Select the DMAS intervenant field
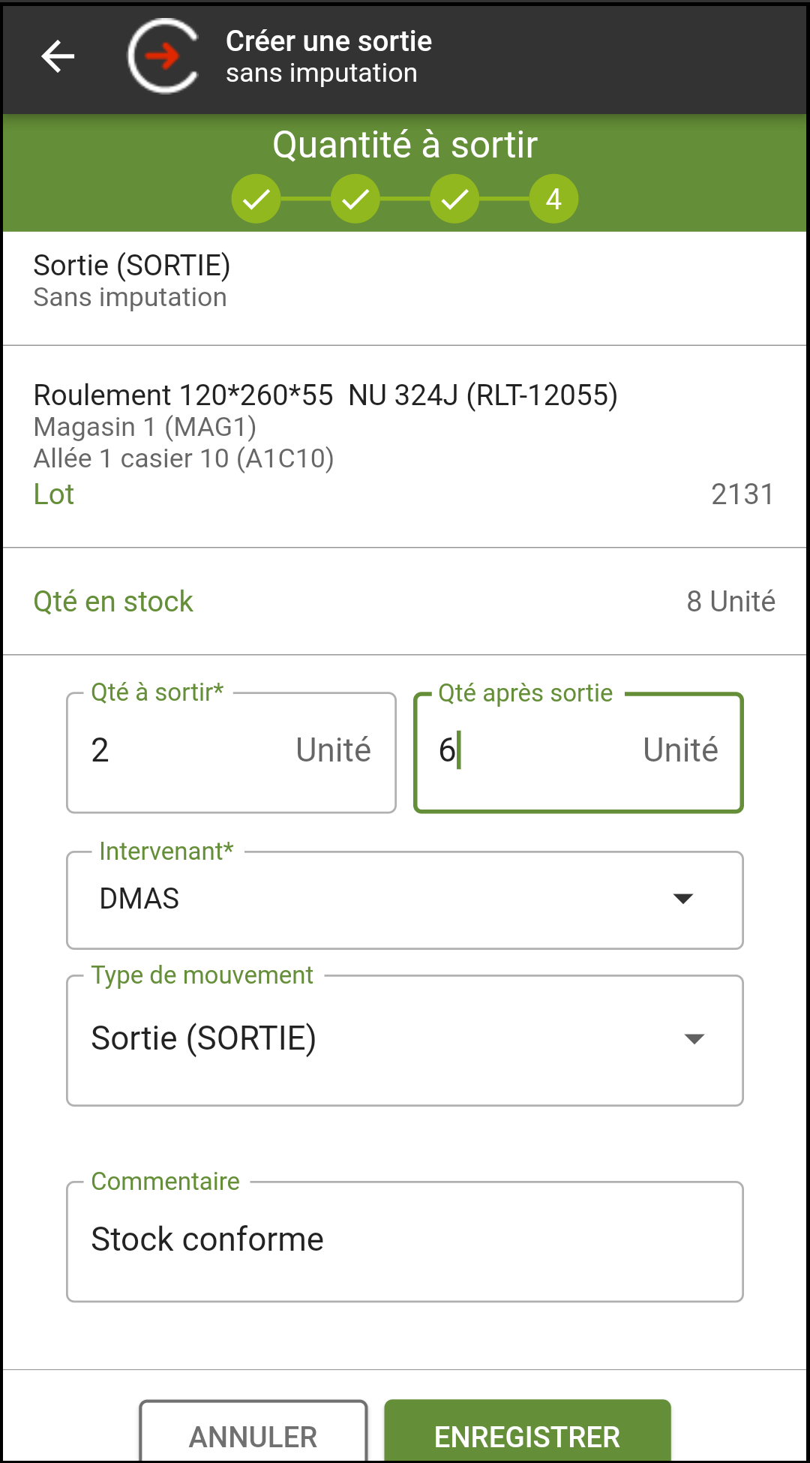Viewport: 810px width, 1463px height. point(405,900)
